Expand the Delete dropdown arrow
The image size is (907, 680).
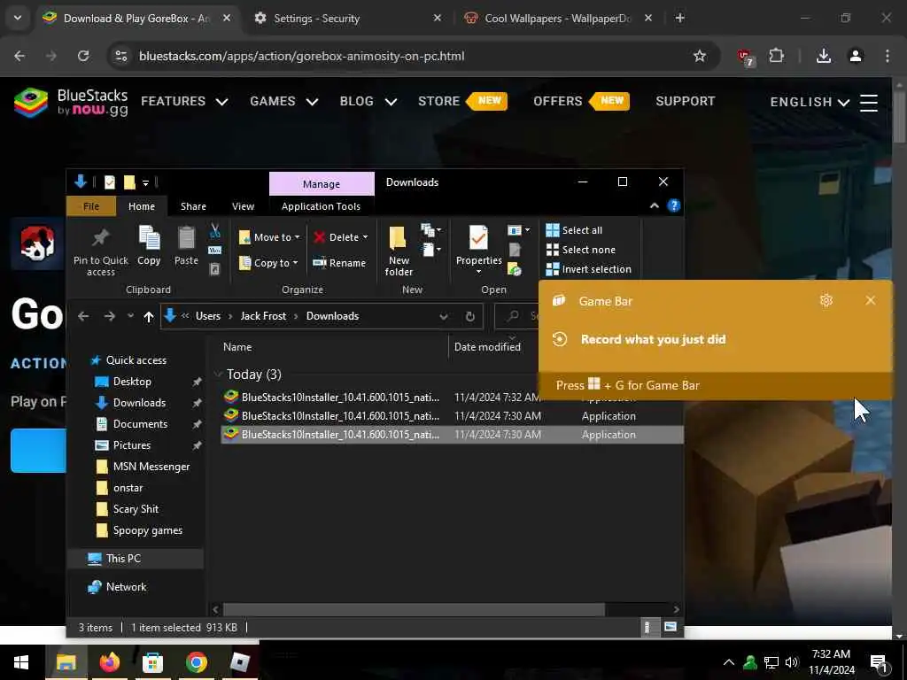(x=365, y=237)
